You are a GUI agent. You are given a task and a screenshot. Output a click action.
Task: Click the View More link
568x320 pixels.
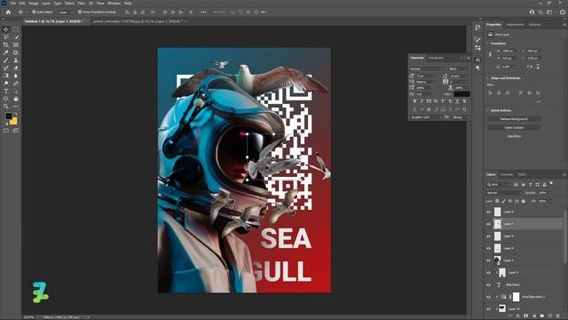[x=514, y=136]
